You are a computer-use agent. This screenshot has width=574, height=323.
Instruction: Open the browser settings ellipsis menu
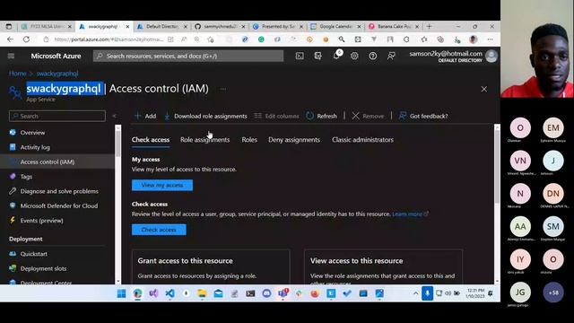click(490, 39)
